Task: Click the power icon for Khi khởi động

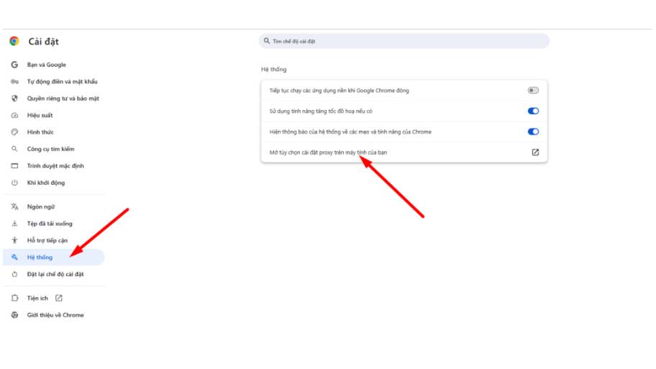Action: point(14,183)
